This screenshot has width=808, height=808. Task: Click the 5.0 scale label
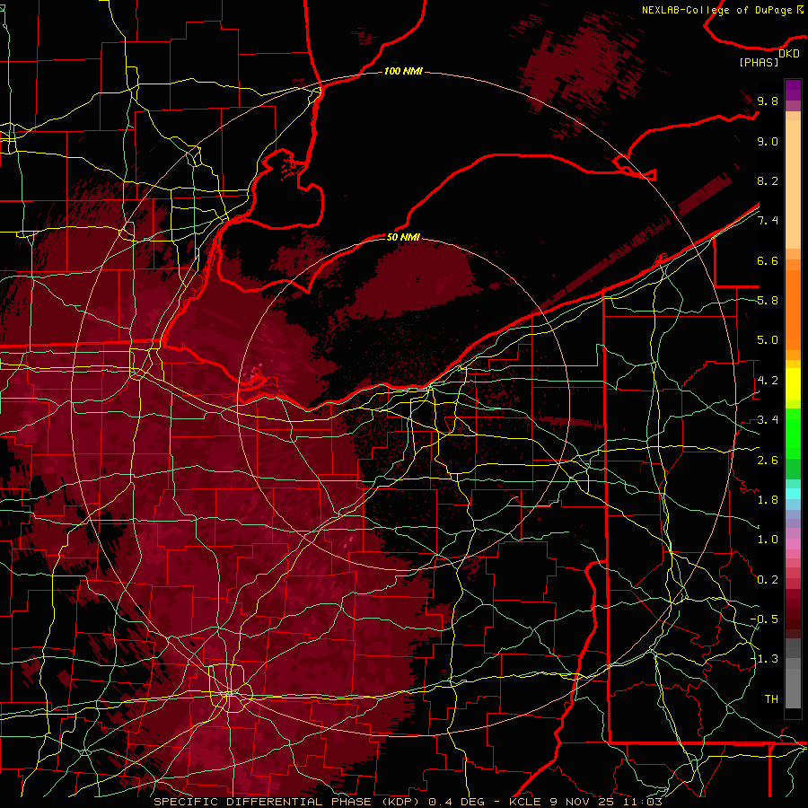tap(768, 340)
